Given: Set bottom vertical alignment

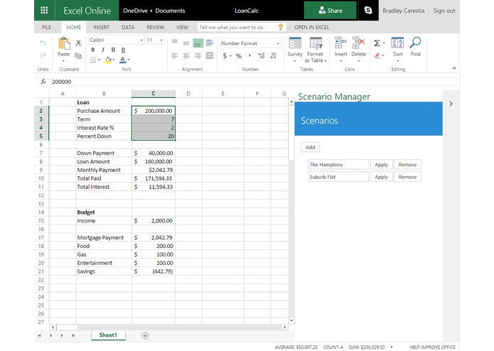Looking at the screenshot, I should coord(198,43).
